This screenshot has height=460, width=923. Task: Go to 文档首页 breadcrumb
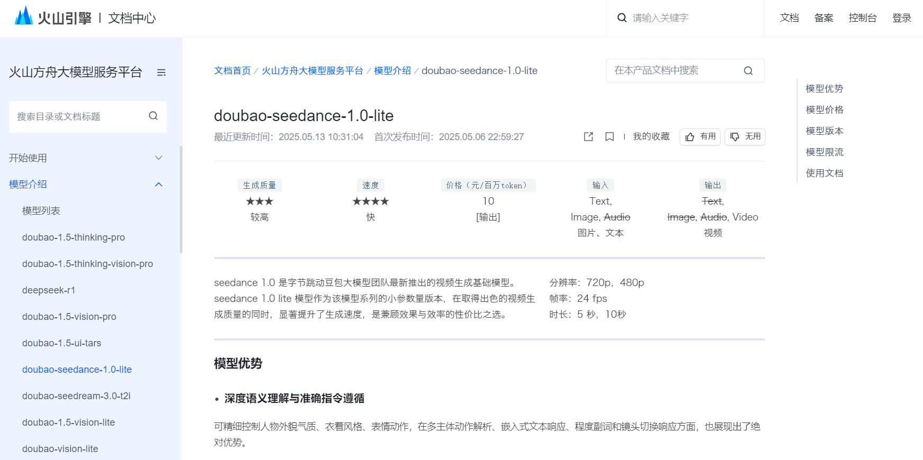(x=232, y=70)
